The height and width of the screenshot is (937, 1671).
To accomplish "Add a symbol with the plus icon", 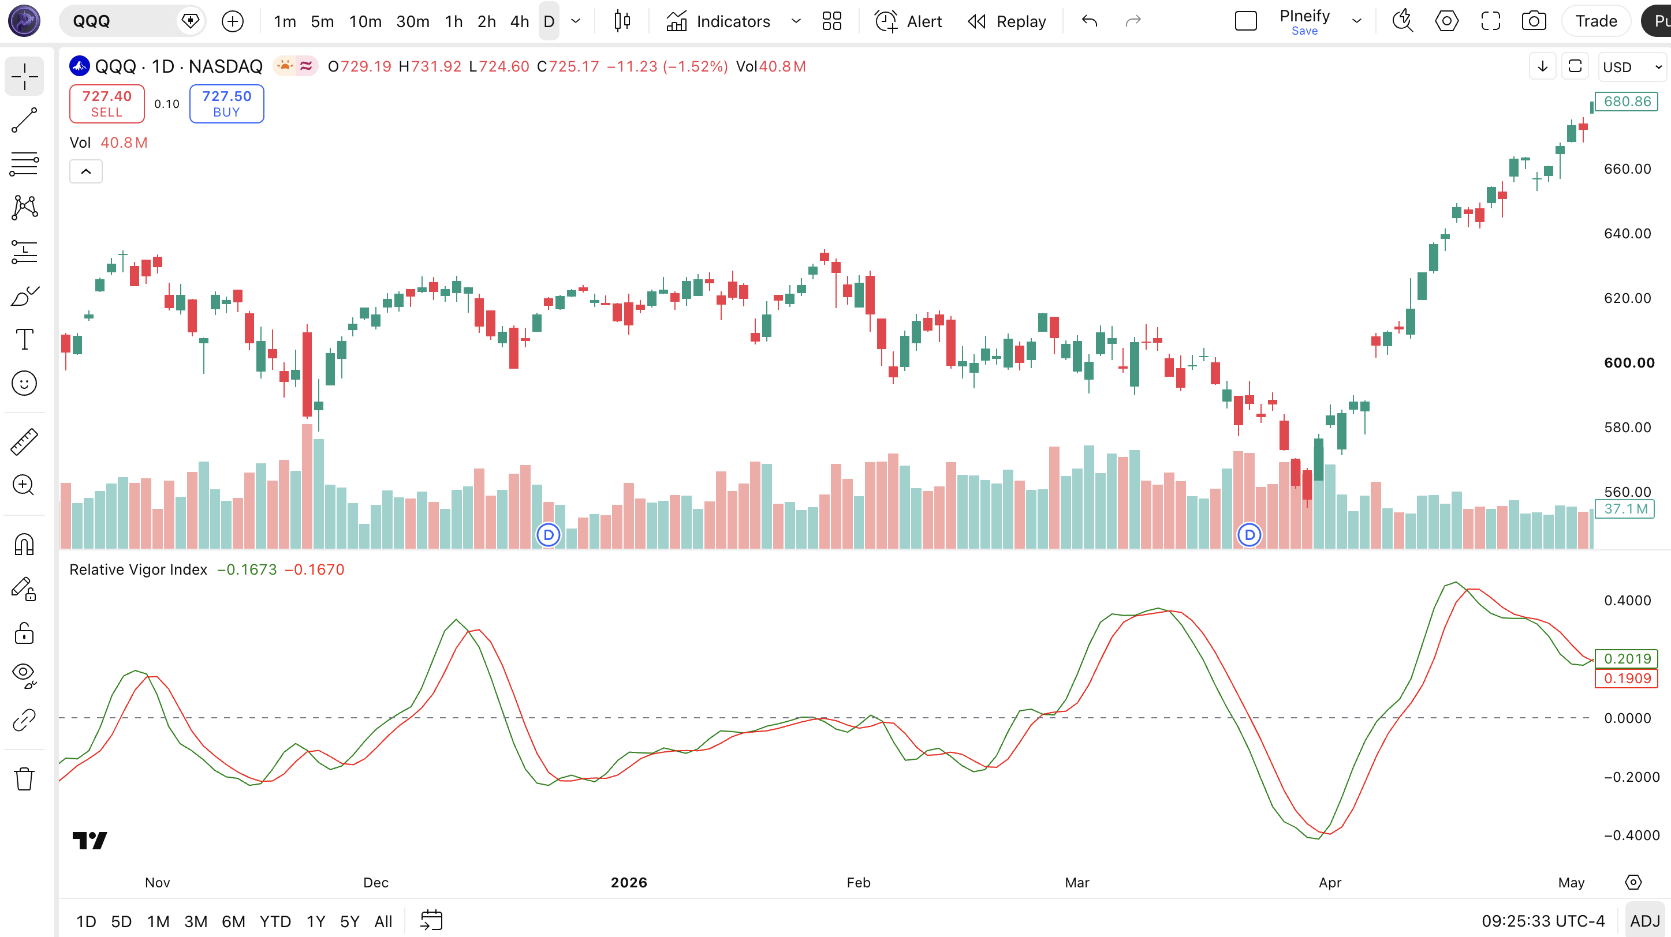I will [x=232, y=21].
